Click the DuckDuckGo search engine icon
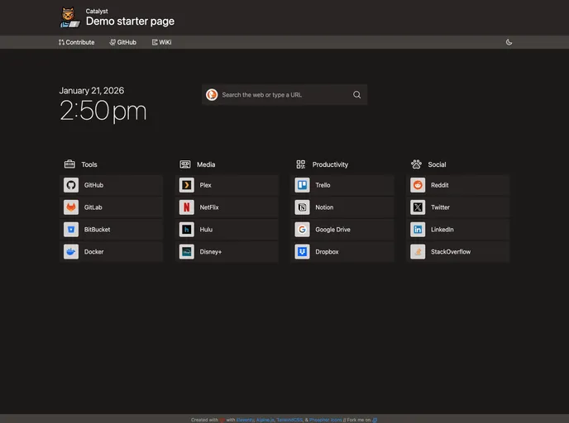Image resolution: width=569 pixels, height=423 pixels. pos(212,95)
